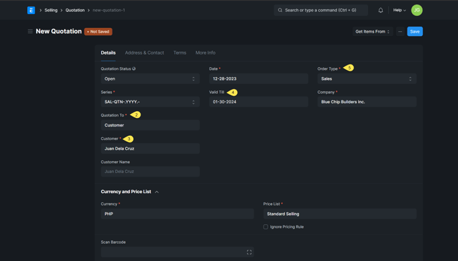Go to the Quotation breadcrumb

click(75, 10)
